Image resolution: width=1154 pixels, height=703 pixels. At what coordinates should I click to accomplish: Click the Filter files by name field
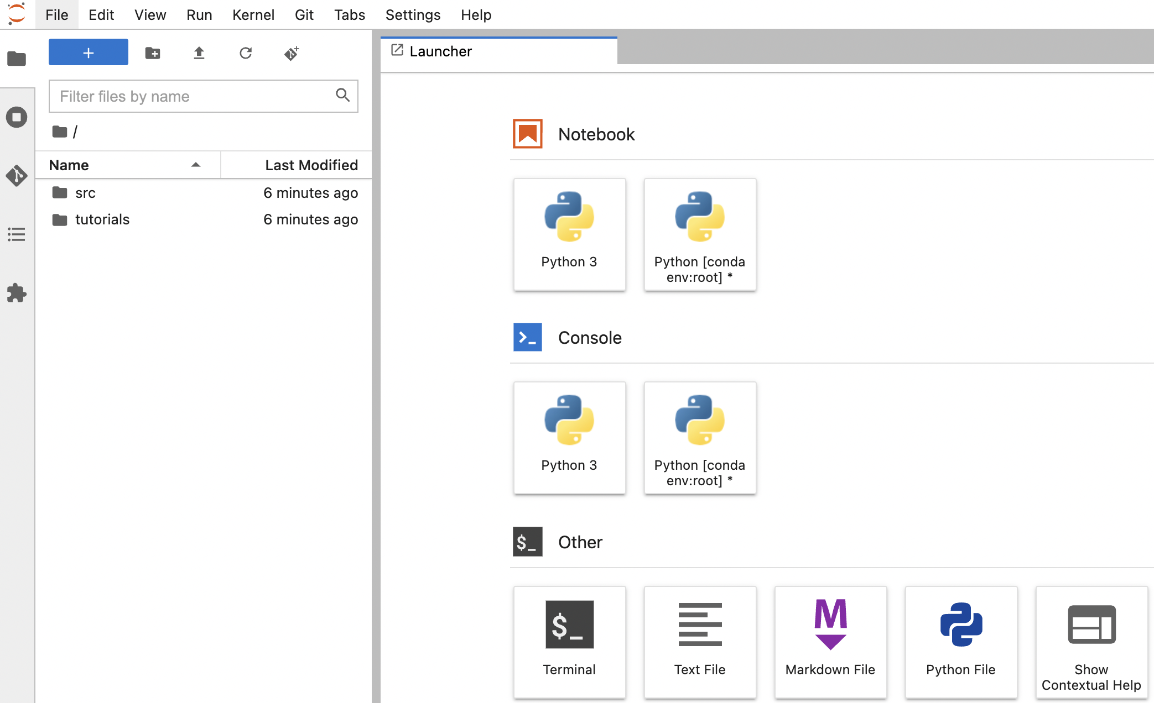[204, 96]
